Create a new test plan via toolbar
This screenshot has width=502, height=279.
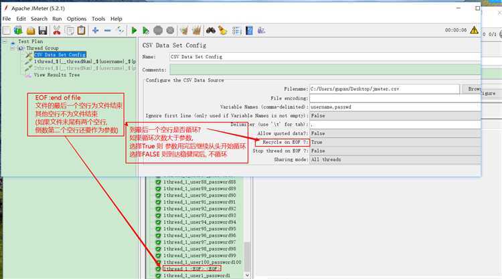pos(7,31)
